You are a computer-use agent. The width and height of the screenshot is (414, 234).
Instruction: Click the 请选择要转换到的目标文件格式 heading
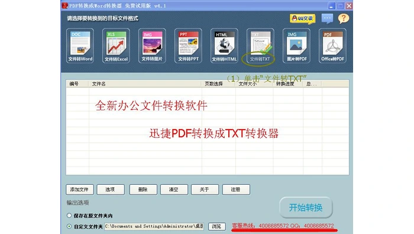[102, 18]
